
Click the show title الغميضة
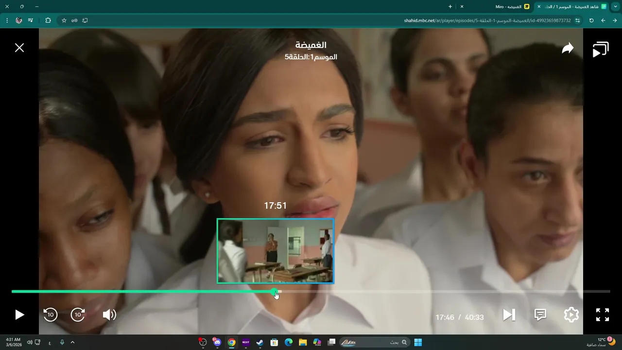coord(311,45)
